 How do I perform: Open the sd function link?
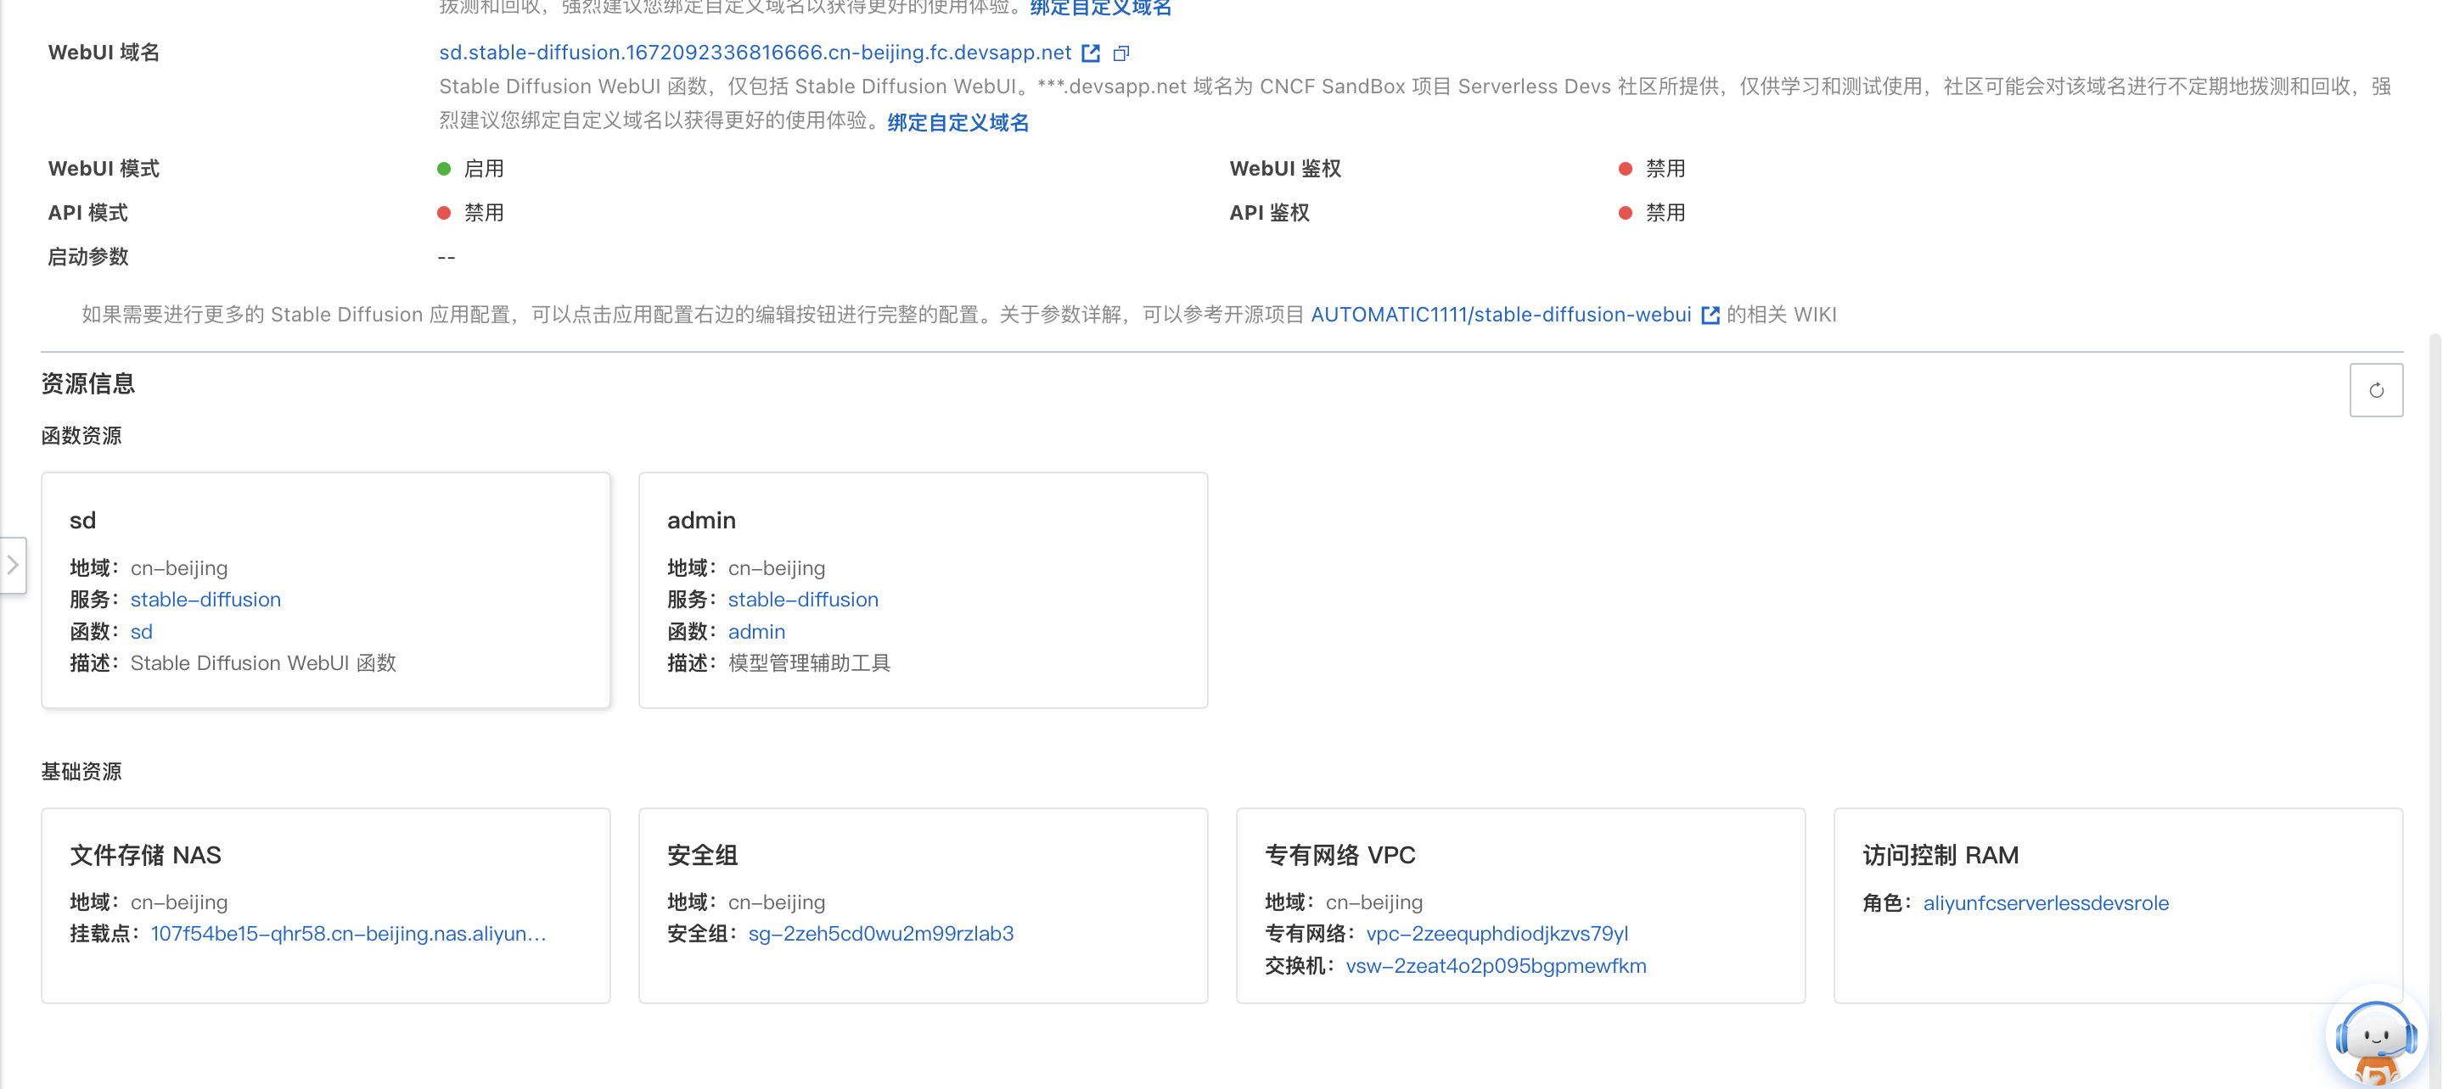141,631
